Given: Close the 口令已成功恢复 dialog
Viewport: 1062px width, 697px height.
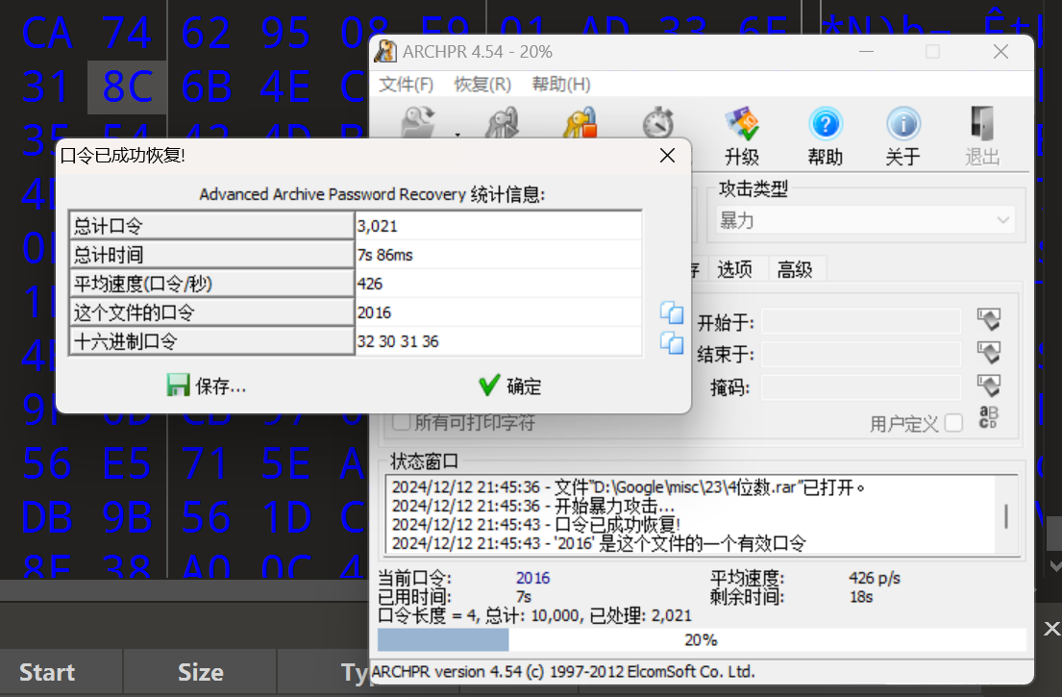Looking at the screenshot, I should (667, 156).
